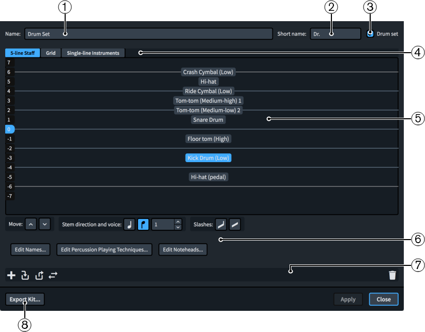Choose the upward slash notehead icon
Viewport: 425px width, 332px height.
coord(221,224)
